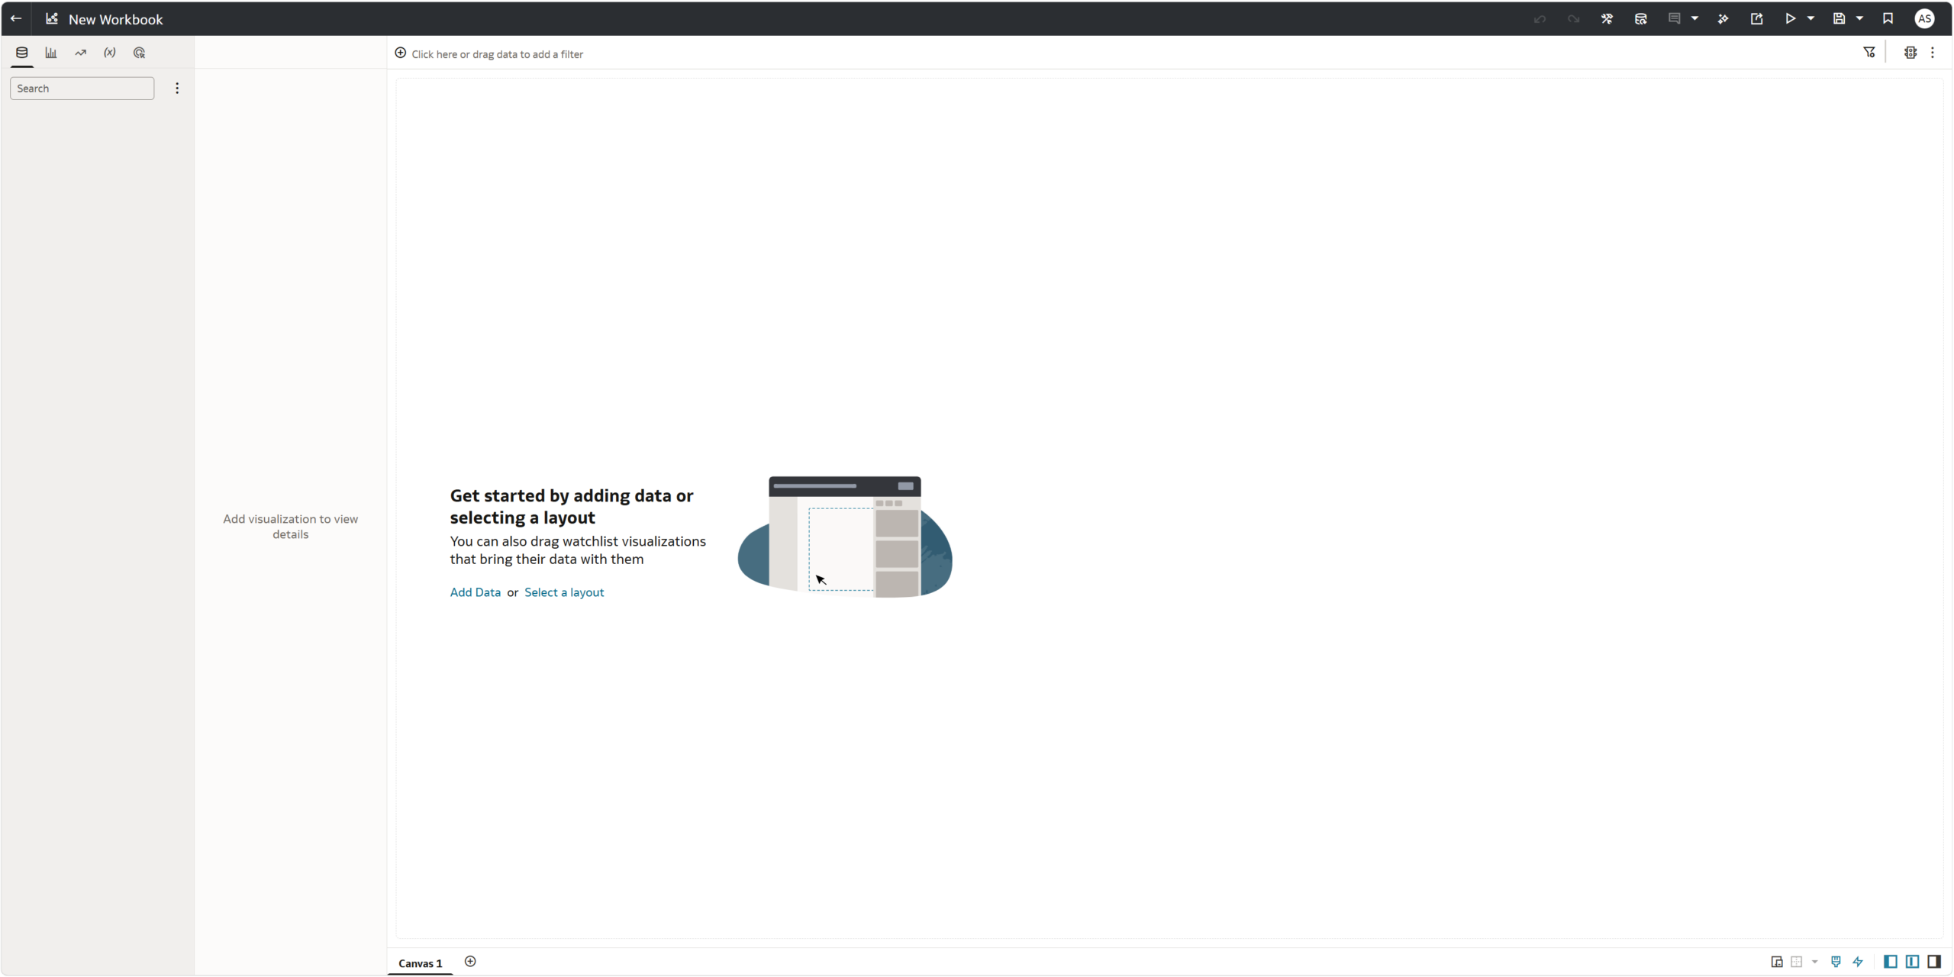Screen dimensions: 1954x977
Task: Click the undo arrow icon
Action: pyautogui.click(x=1540, y=18)
